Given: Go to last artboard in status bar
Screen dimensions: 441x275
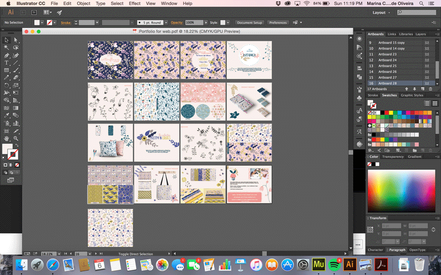Looking at the screenshot, I should tap(101, 254).
